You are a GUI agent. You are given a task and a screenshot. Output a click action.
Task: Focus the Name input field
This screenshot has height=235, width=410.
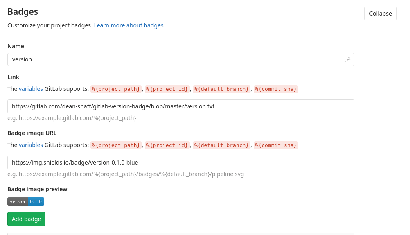pyautogui.click(x=181, y=59)
